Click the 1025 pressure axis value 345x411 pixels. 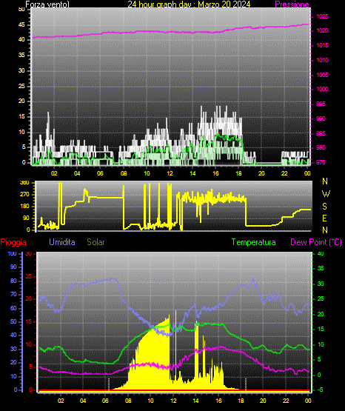click(x=322, y=16)
